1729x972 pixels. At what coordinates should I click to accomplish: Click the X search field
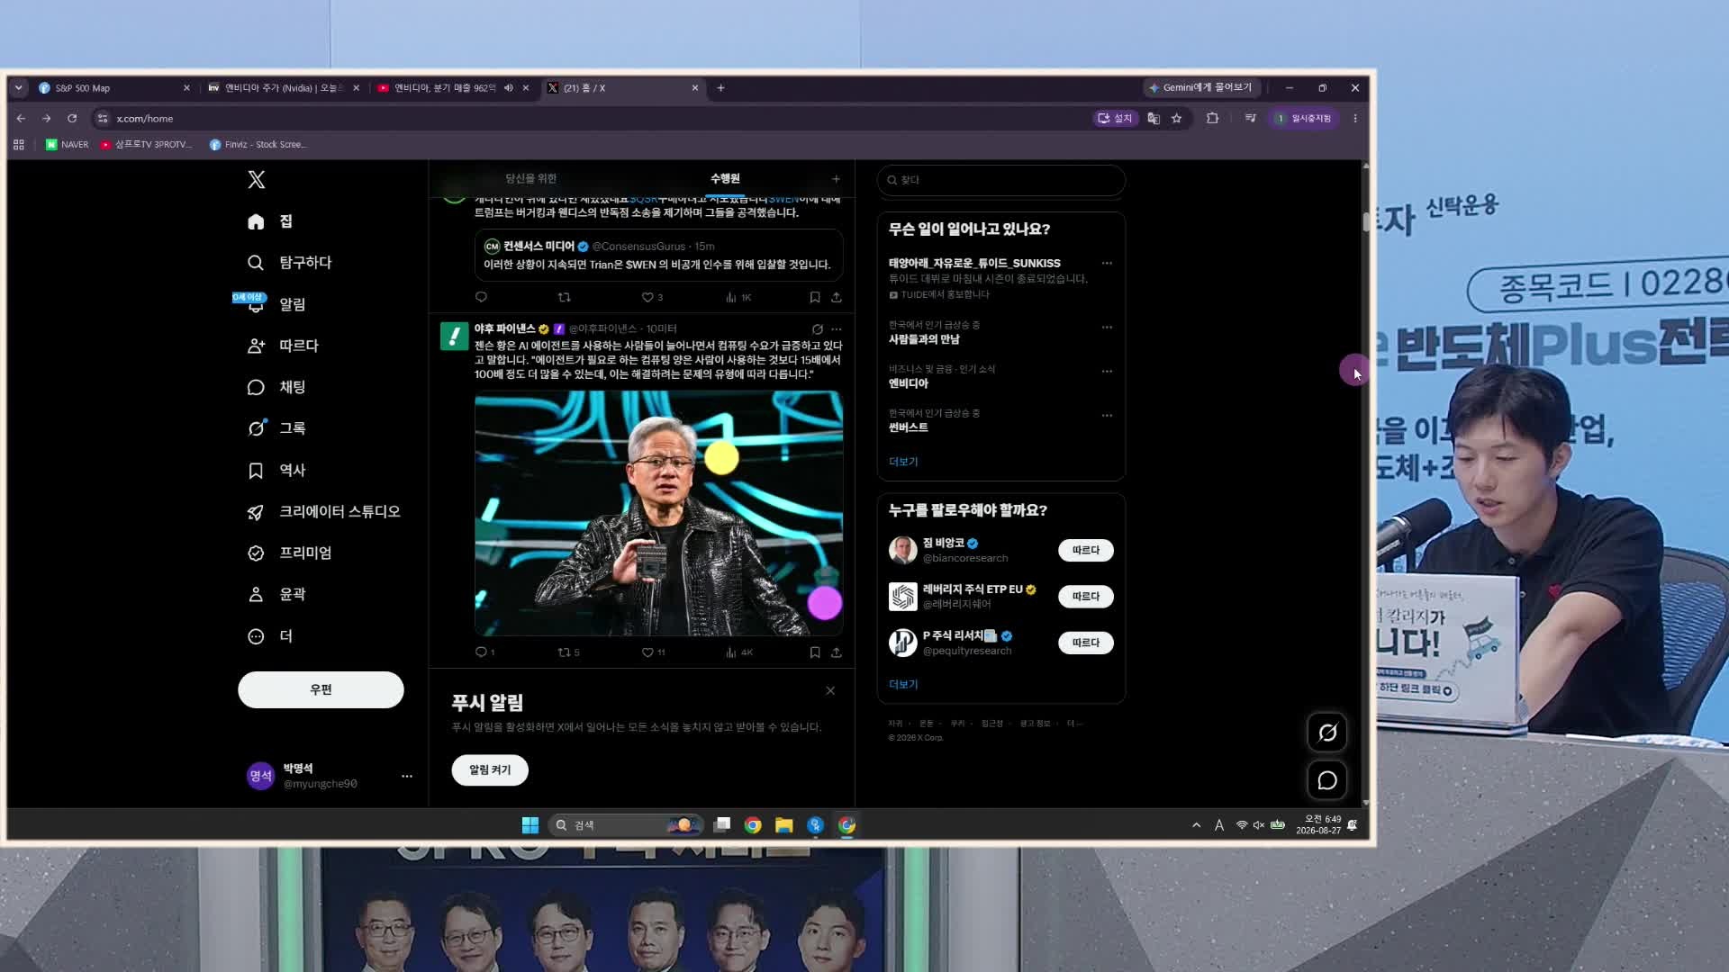coord(1001,180)
